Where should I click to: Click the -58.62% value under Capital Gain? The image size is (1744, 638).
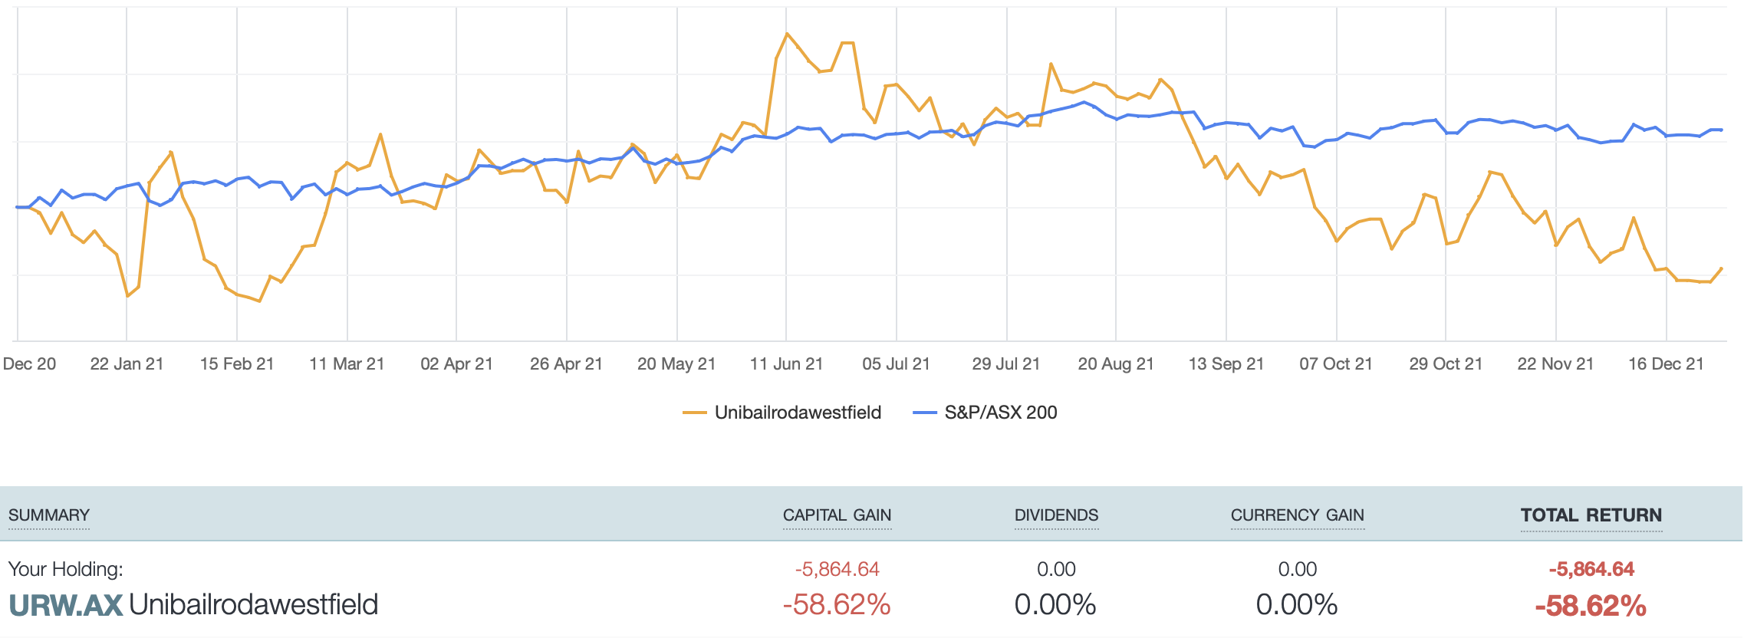[837, 605]
